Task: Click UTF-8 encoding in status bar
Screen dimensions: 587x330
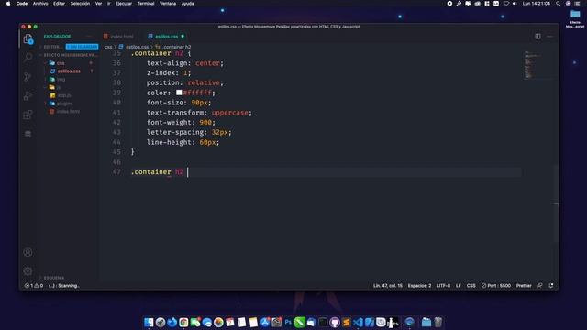Action: coord(444,286)
